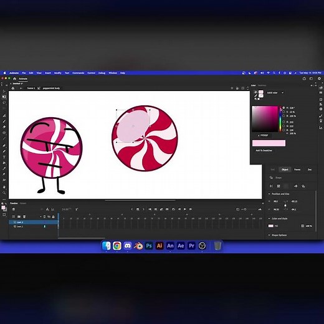The width and height of the screenshot is (324, 324).
Task: Select the Zoom magnifier tool
Action: click(4, 193)
